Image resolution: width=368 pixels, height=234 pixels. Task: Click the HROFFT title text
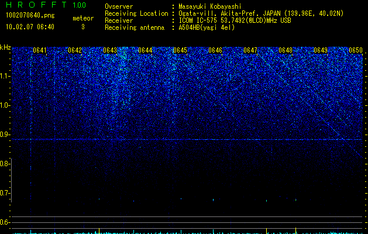point(36,5)
